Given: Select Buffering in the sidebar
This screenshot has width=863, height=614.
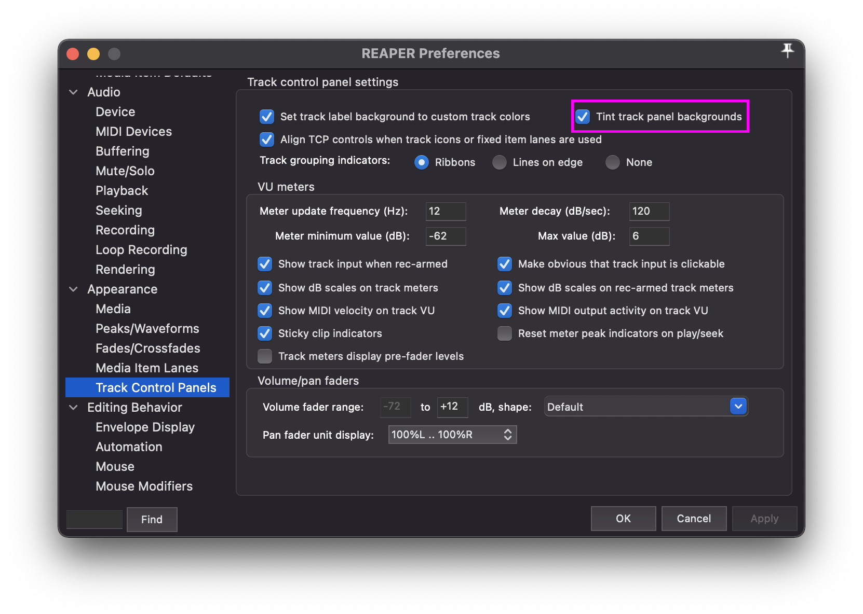Looking at the screenshot, I should point(123,151).
